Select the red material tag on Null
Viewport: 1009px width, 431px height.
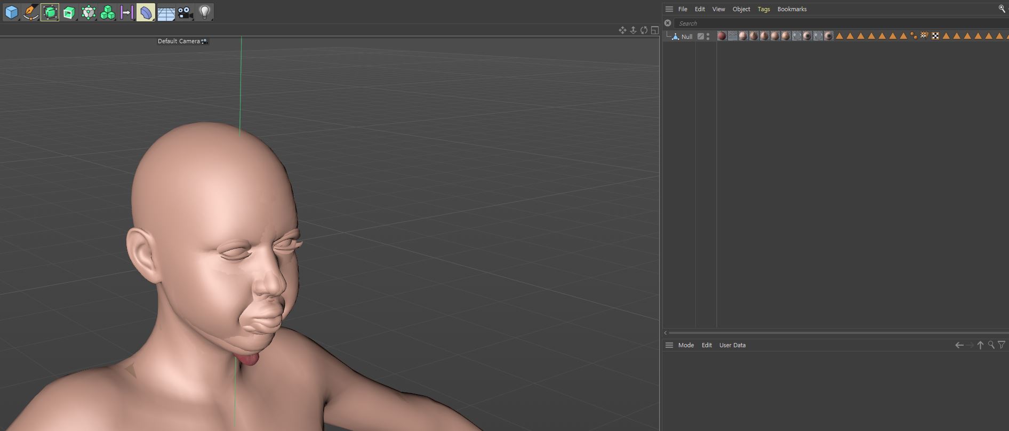tap(722, 36)
